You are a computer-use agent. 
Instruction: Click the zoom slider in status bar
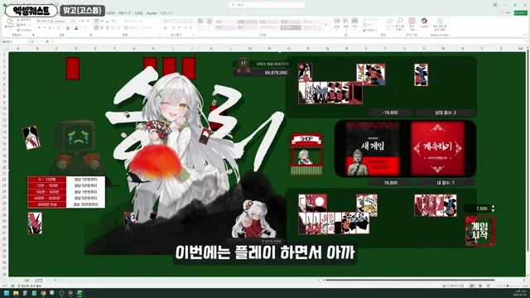coord(508,286)
